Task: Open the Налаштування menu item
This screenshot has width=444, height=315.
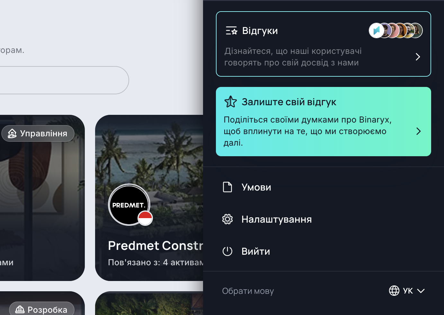Action: pyautogui.click(x=324, y=219)
